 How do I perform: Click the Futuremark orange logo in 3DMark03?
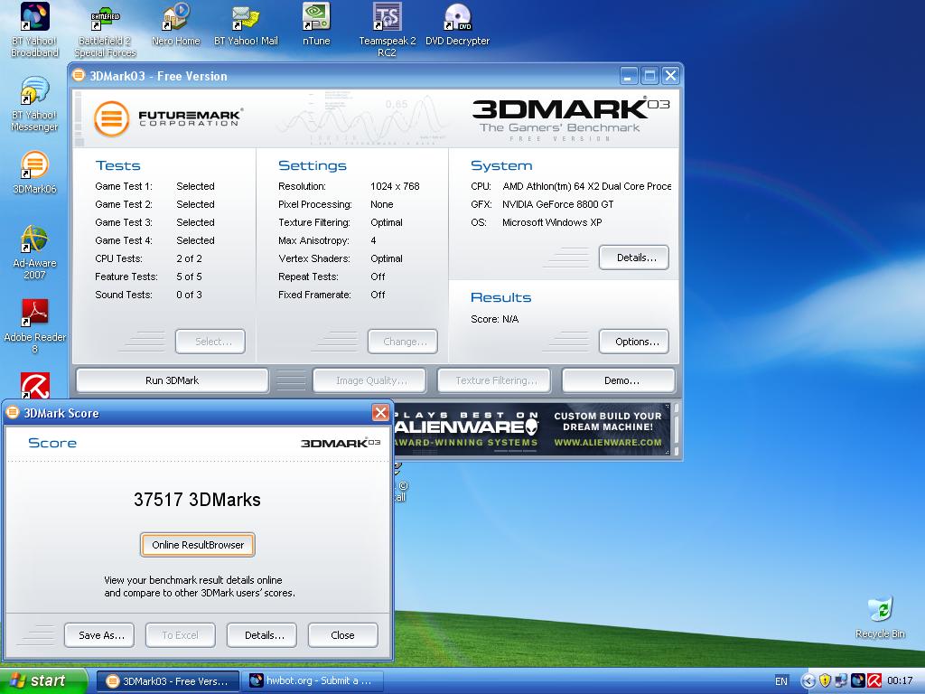[111, 118]
